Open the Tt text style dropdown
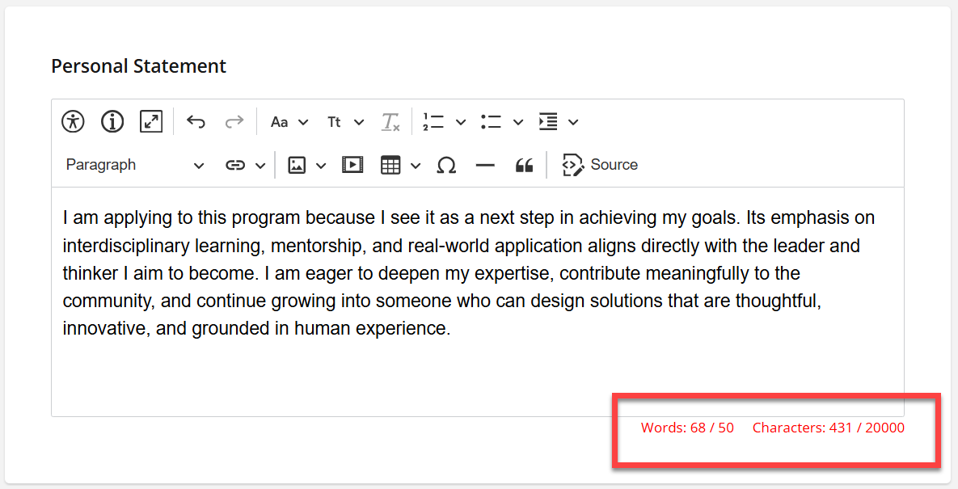The image size is (958, 489). [344, 121]
